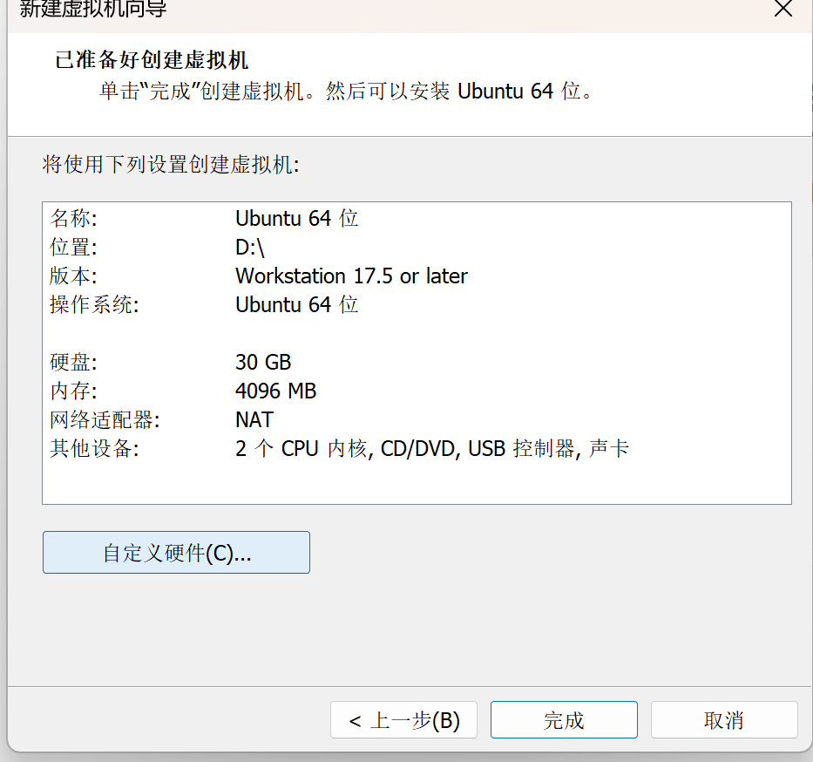813x762 pixels.
Task: Select the 名称 value Ubuntu 64 位
Action: (296, 218)
